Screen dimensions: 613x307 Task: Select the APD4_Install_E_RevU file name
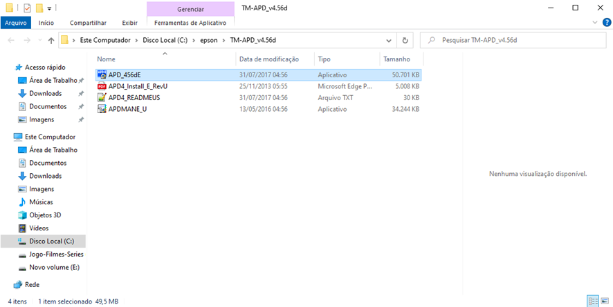(138, 86)
